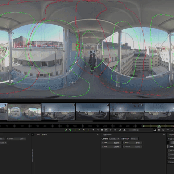
Task: Click the Pitch value field
Action: coord(132,143)
